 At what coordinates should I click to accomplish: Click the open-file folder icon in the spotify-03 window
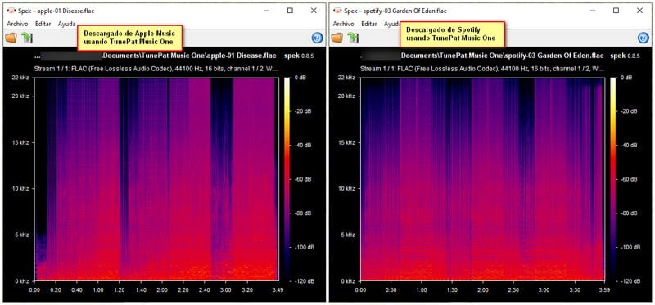coord(337,38)
